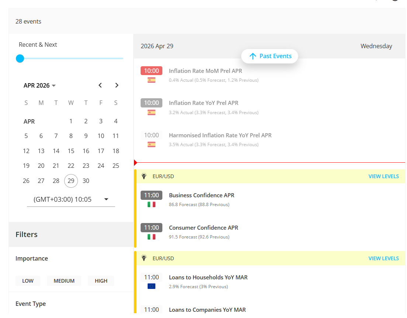Screen dimensions: 407x318
Task: Select April 10 in the calendar
Action: pyautogui.click(x=101, y=136)
